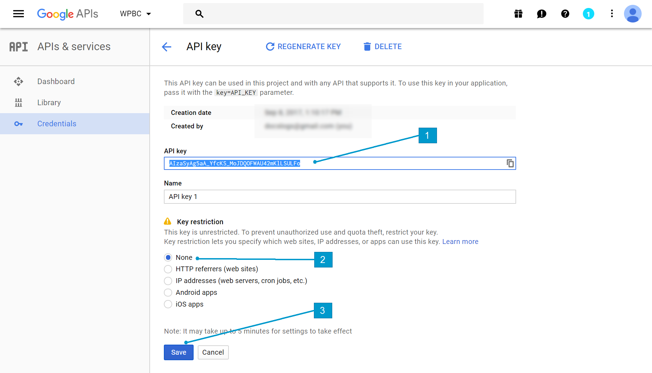
Task: Copy the API key to clipboard
Action: 510,163
